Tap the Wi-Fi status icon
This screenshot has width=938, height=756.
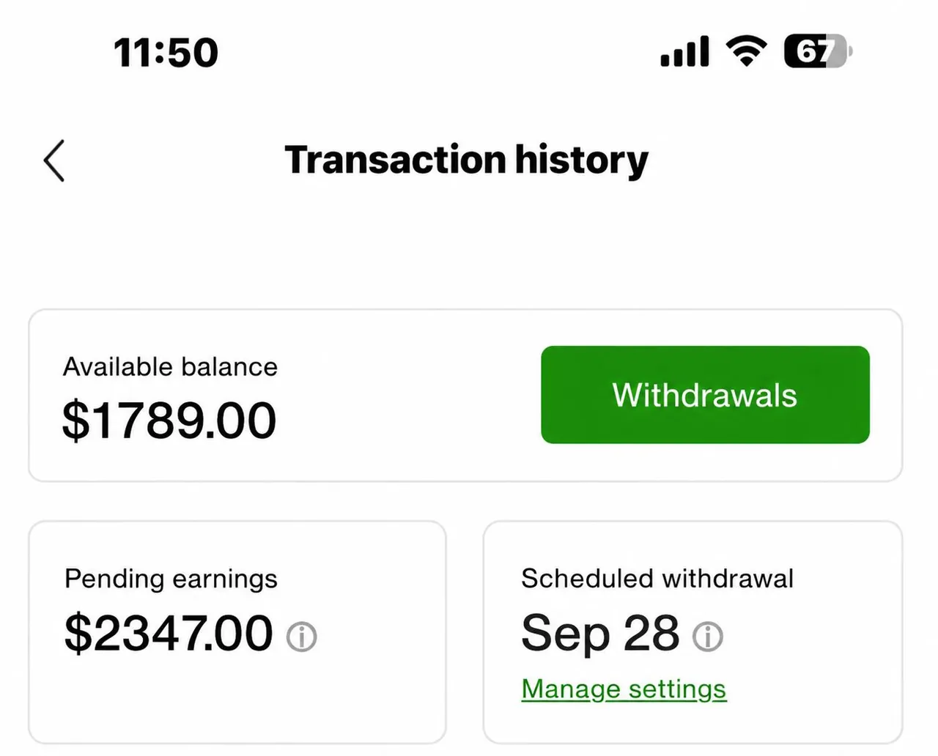click(x=746, y=51)
